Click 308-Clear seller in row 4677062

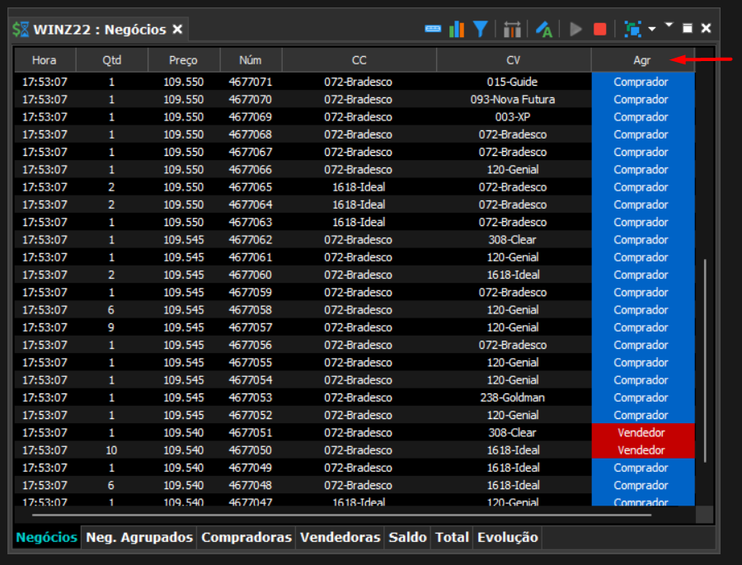pos(513,240)
